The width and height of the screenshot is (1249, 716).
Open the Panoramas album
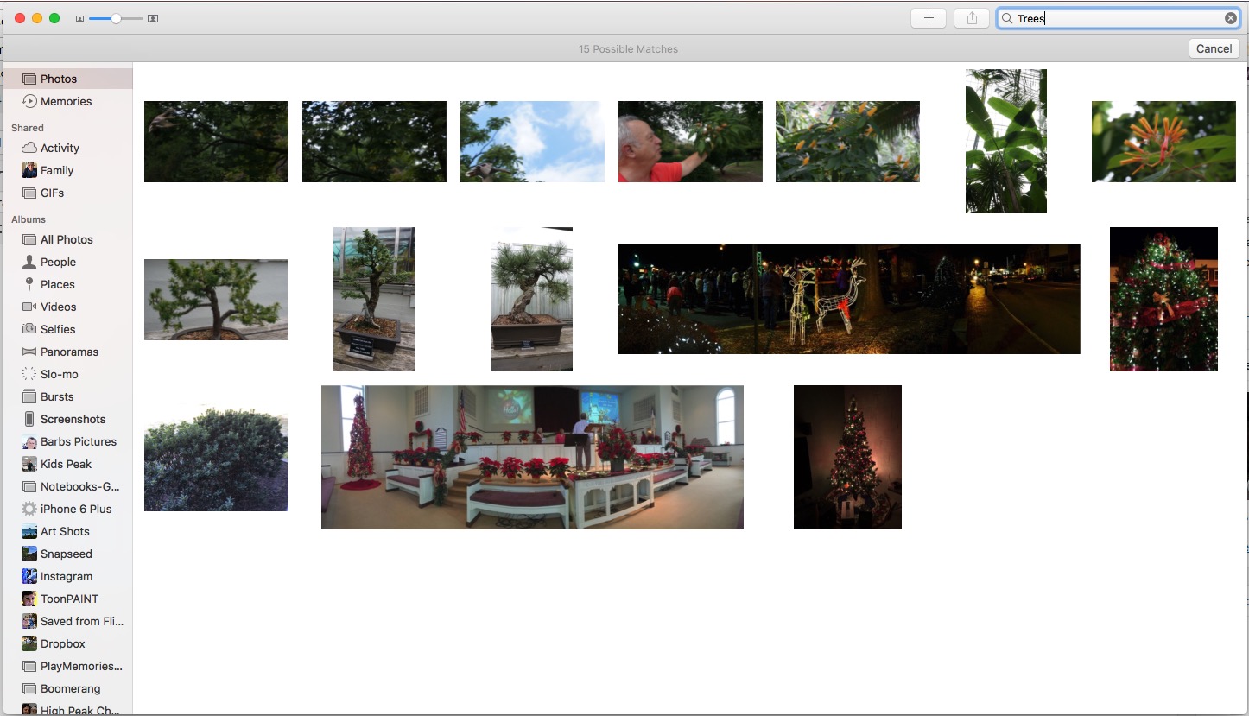click(69, 352)
